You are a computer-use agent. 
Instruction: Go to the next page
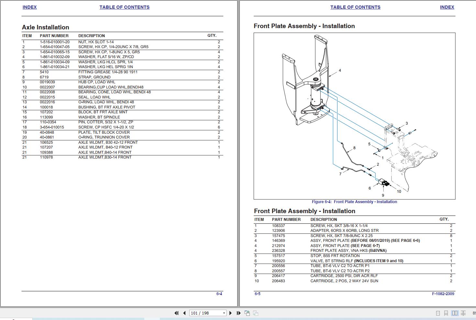tap(230, 313)
